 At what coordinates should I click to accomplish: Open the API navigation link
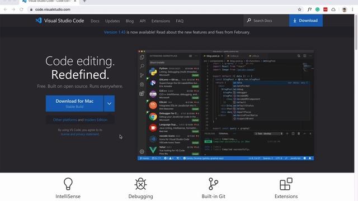(x=143, y=21)
